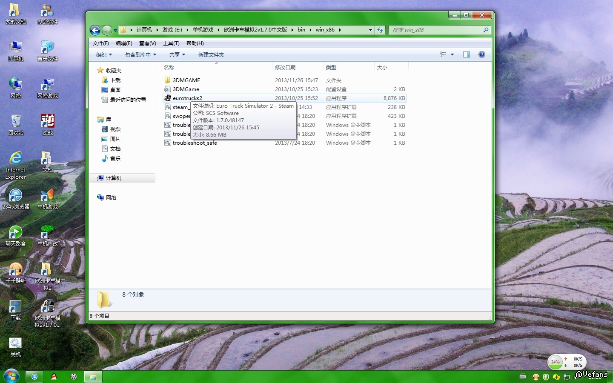This screenshot has height=383, width=613.
Task: Select the troubleshoot_safe script file icon
Action: 168,143
